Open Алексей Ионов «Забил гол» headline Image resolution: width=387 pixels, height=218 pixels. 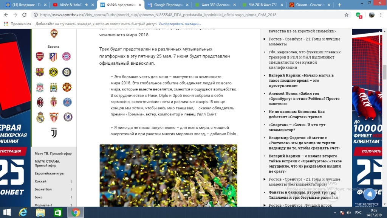tap(304, 99)
